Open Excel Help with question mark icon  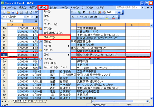119,12
